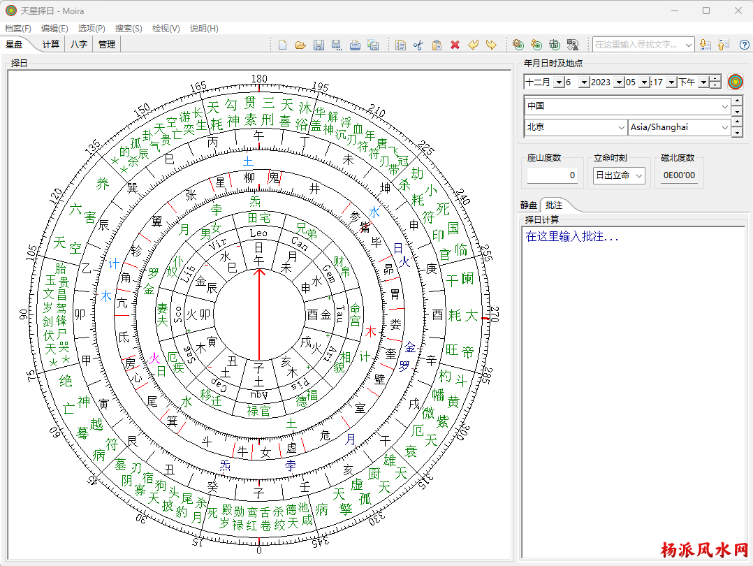Open the 档案(F) menu

click(18, 29)
